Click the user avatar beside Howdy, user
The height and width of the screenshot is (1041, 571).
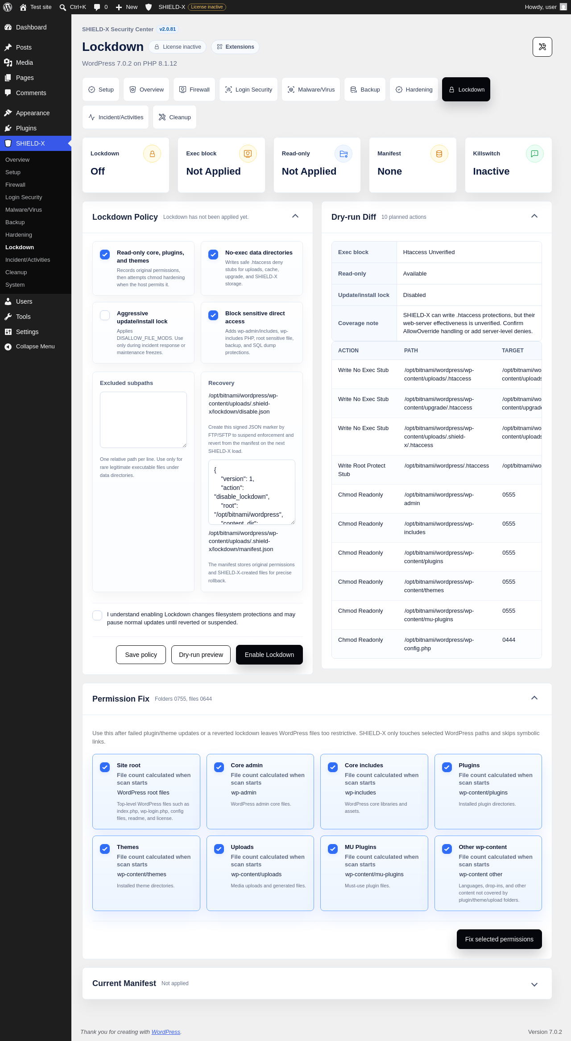(x=563, y=7)
